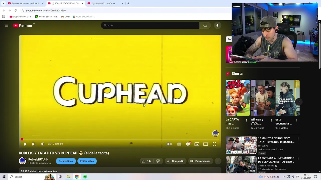Image resolution: width=321 pixels, height=180 pixels.
Task: Switch to theater mode
Action: pos(206,144)
